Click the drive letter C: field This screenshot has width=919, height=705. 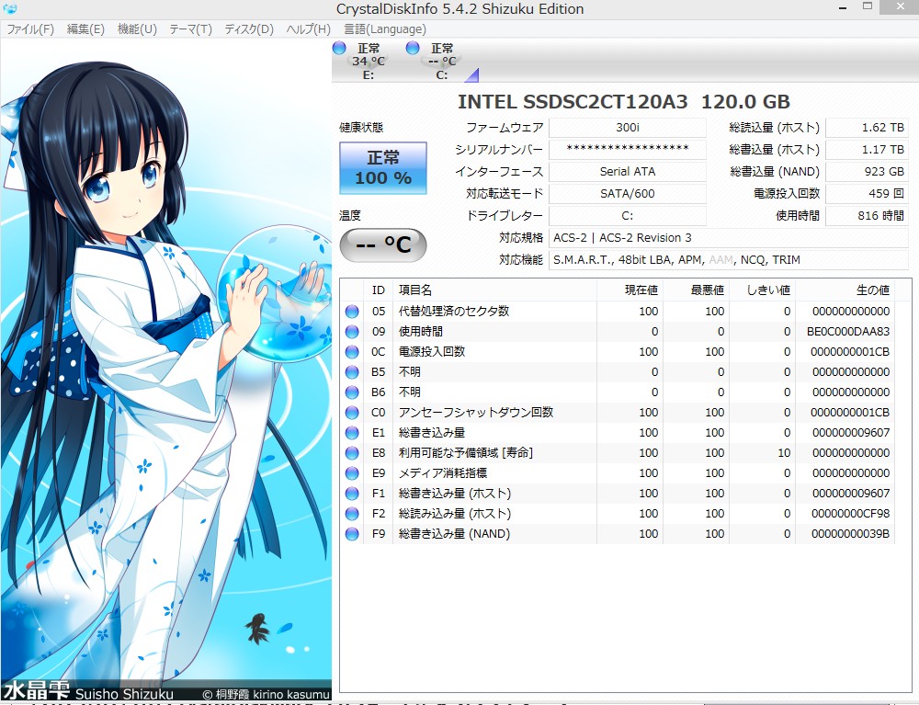627,216
